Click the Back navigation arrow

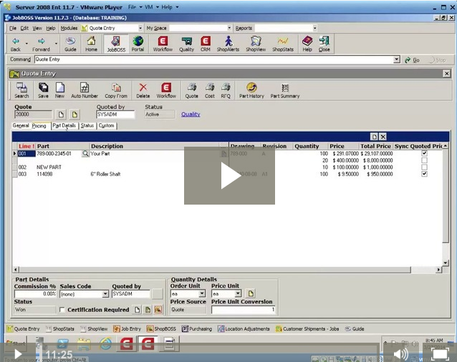[16, 44]
